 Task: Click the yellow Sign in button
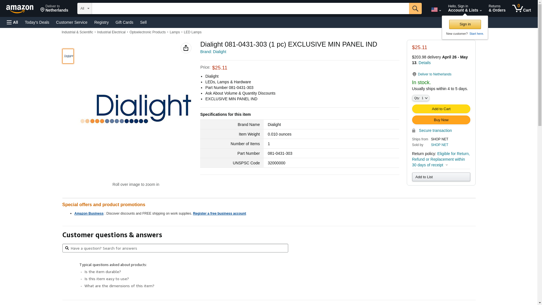[x=465, y=24]
